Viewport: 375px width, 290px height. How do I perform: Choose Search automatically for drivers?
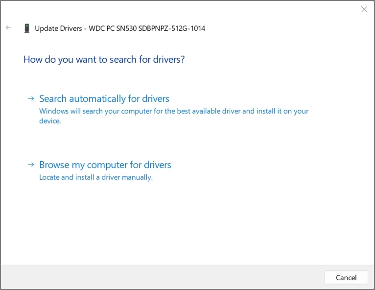pyautogui.click(x=104, y=98)
